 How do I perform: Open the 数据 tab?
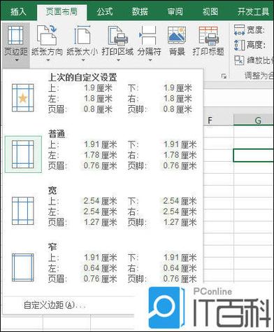[x=140, y=12]
